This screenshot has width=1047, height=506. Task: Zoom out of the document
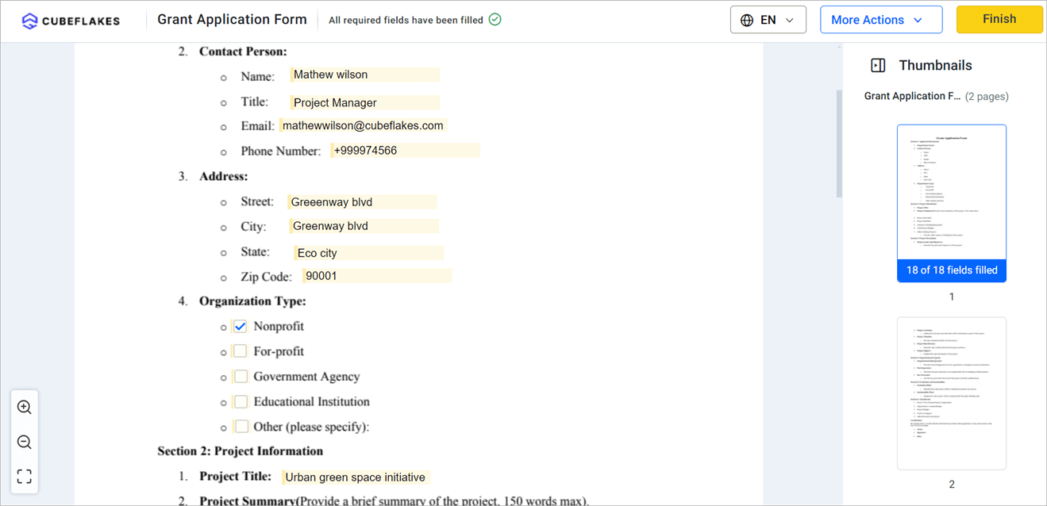click(x=25, y=443)
